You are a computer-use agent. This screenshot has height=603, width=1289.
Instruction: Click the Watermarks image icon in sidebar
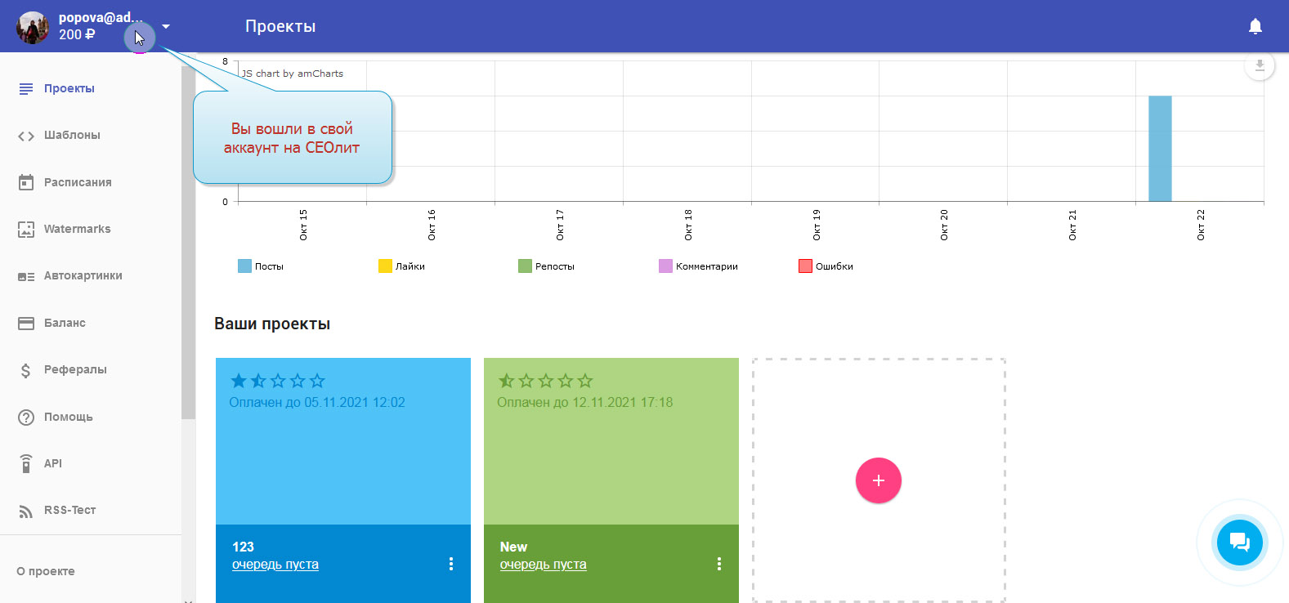tap(26, 230)
